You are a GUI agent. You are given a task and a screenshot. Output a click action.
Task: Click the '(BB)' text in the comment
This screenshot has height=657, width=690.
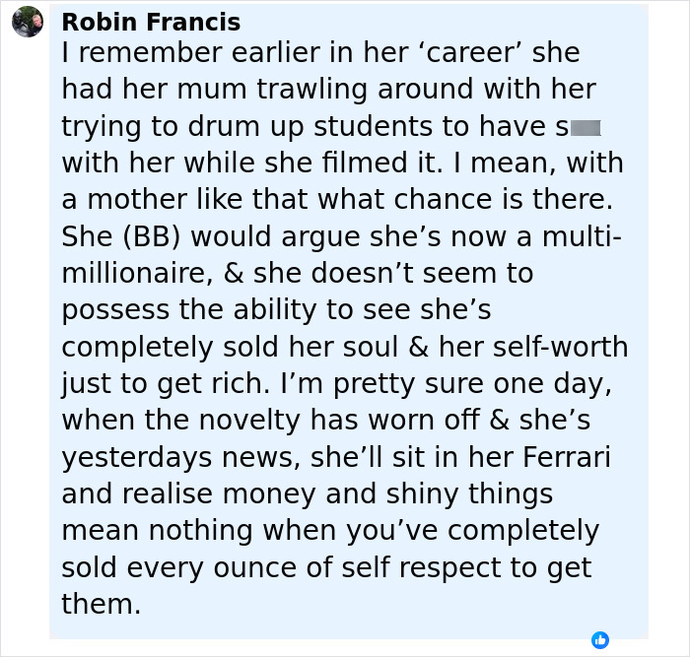[x=152, y=237]
